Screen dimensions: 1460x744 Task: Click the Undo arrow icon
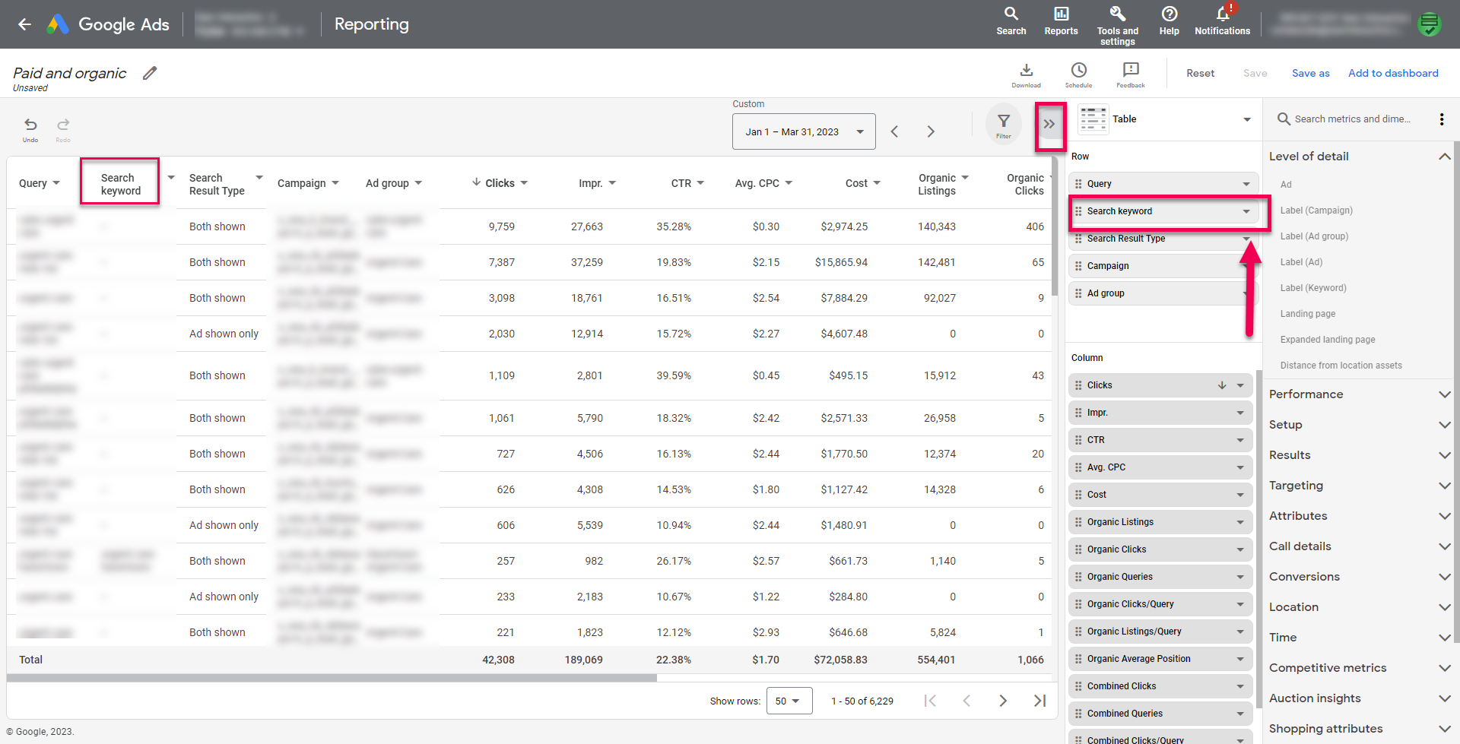tap(30, 126)
